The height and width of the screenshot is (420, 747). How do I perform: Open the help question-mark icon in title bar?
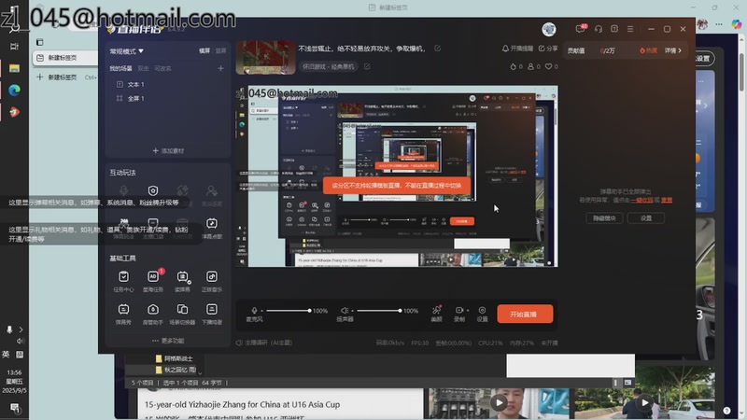click(614, 29)
